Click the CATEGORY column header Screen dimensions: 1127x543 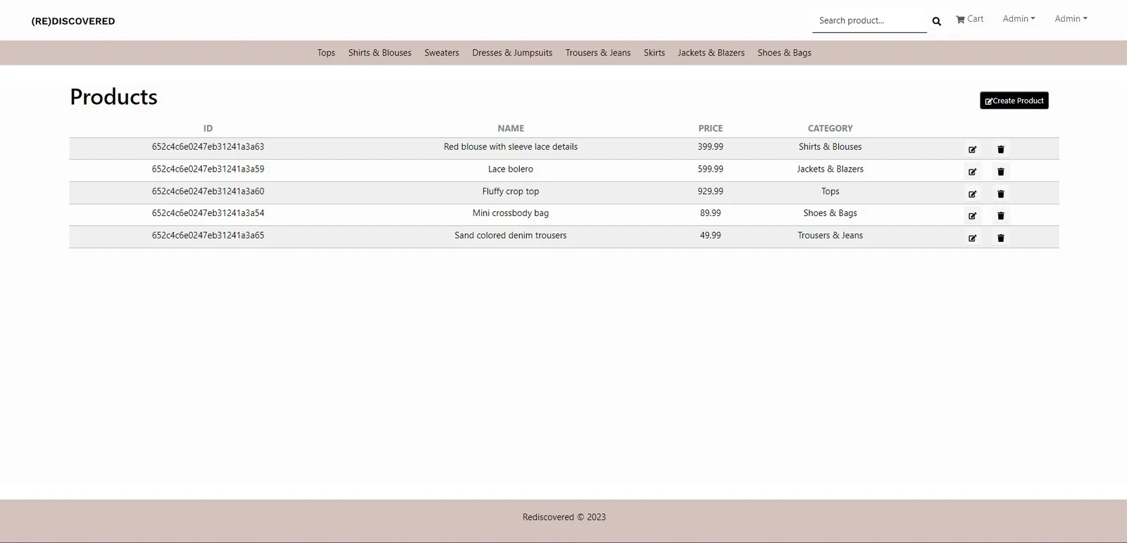(x=830, y=128)
